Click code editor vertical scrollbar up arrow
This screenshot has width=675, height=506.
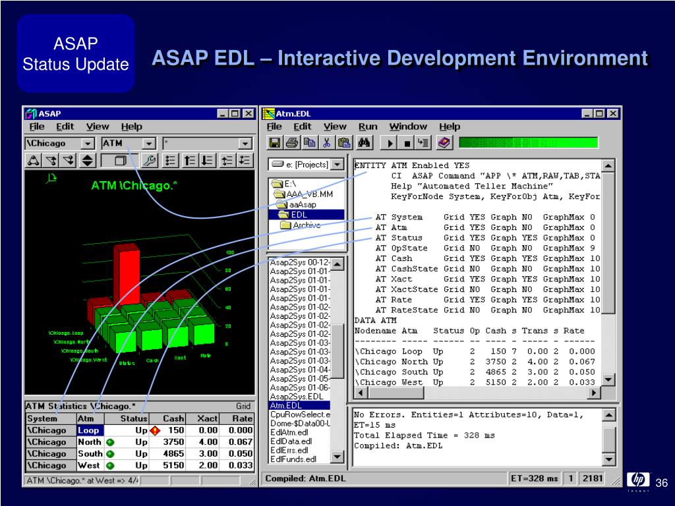pos(608,165)
